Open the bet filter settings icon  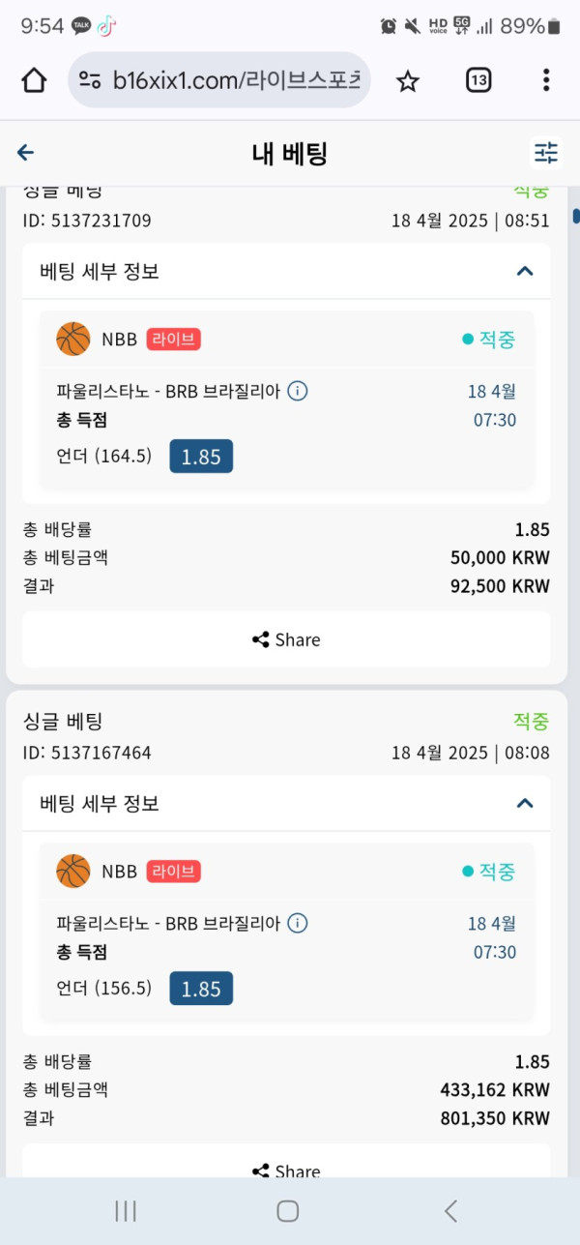(x=546, y=153)
